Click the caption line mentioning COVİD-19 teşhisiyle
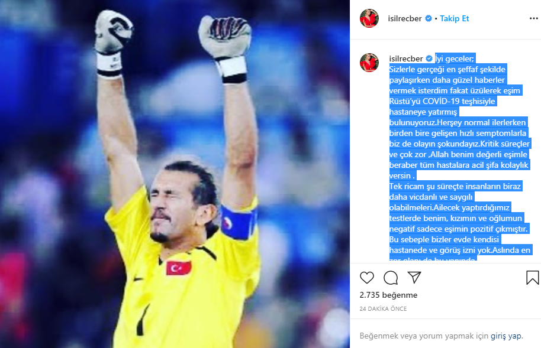 [442, 101]
